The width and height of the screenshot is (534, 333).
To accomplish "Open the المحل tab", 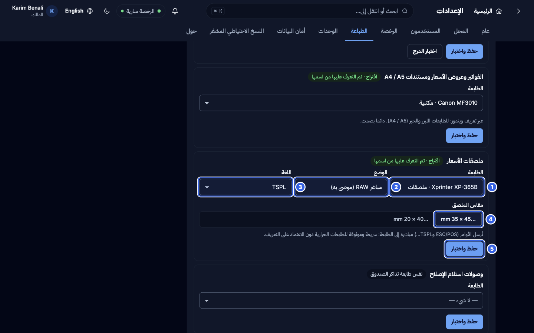I will pyautogui.click(x=461, y=31).
